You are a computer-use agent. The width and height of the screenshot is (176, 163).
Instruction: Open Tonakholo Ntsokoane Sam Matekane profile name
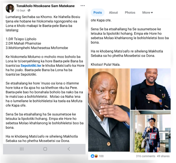tap(45, 6)
